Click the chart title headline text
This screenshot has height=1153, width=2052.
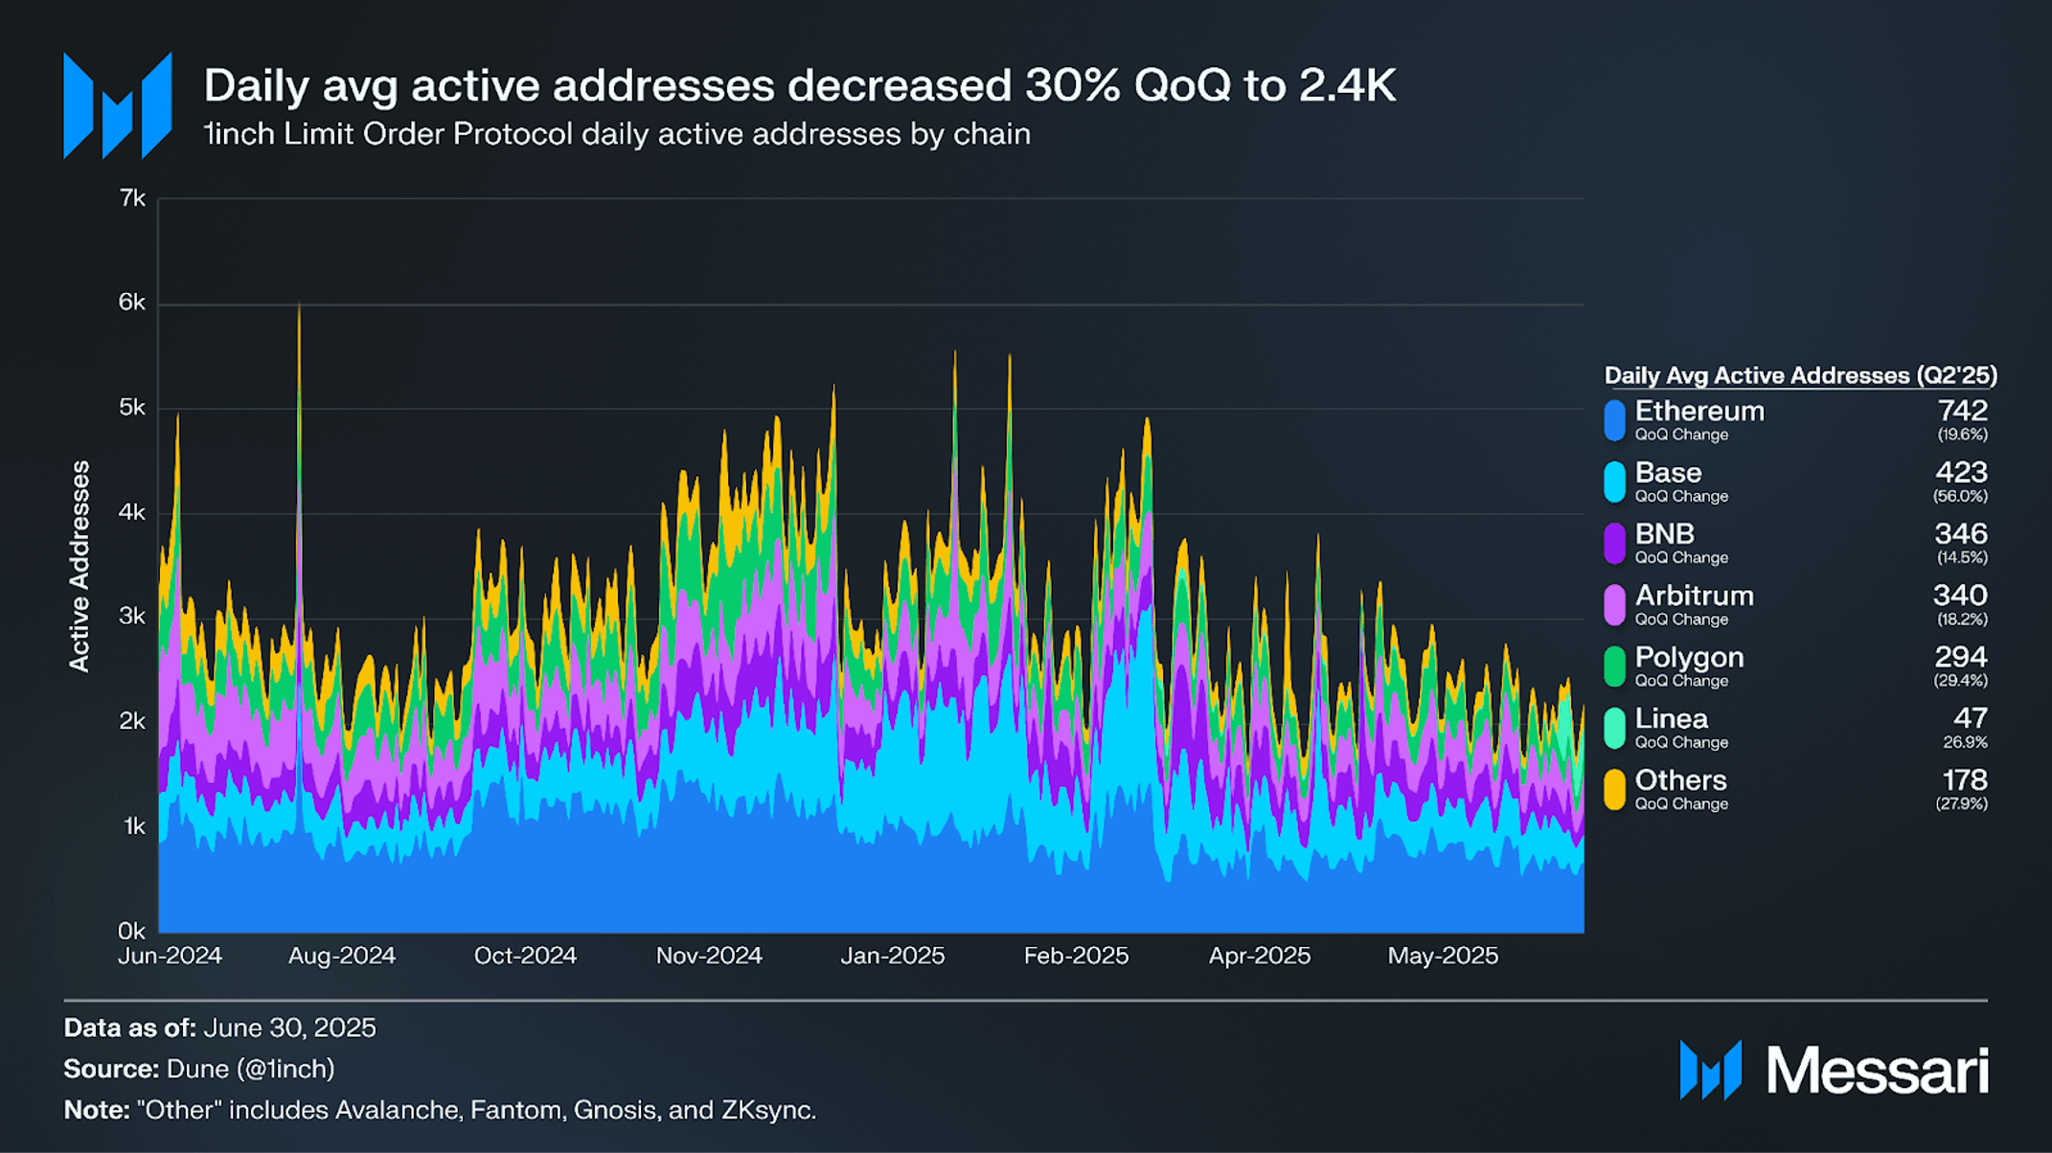[x=799, y=85]
